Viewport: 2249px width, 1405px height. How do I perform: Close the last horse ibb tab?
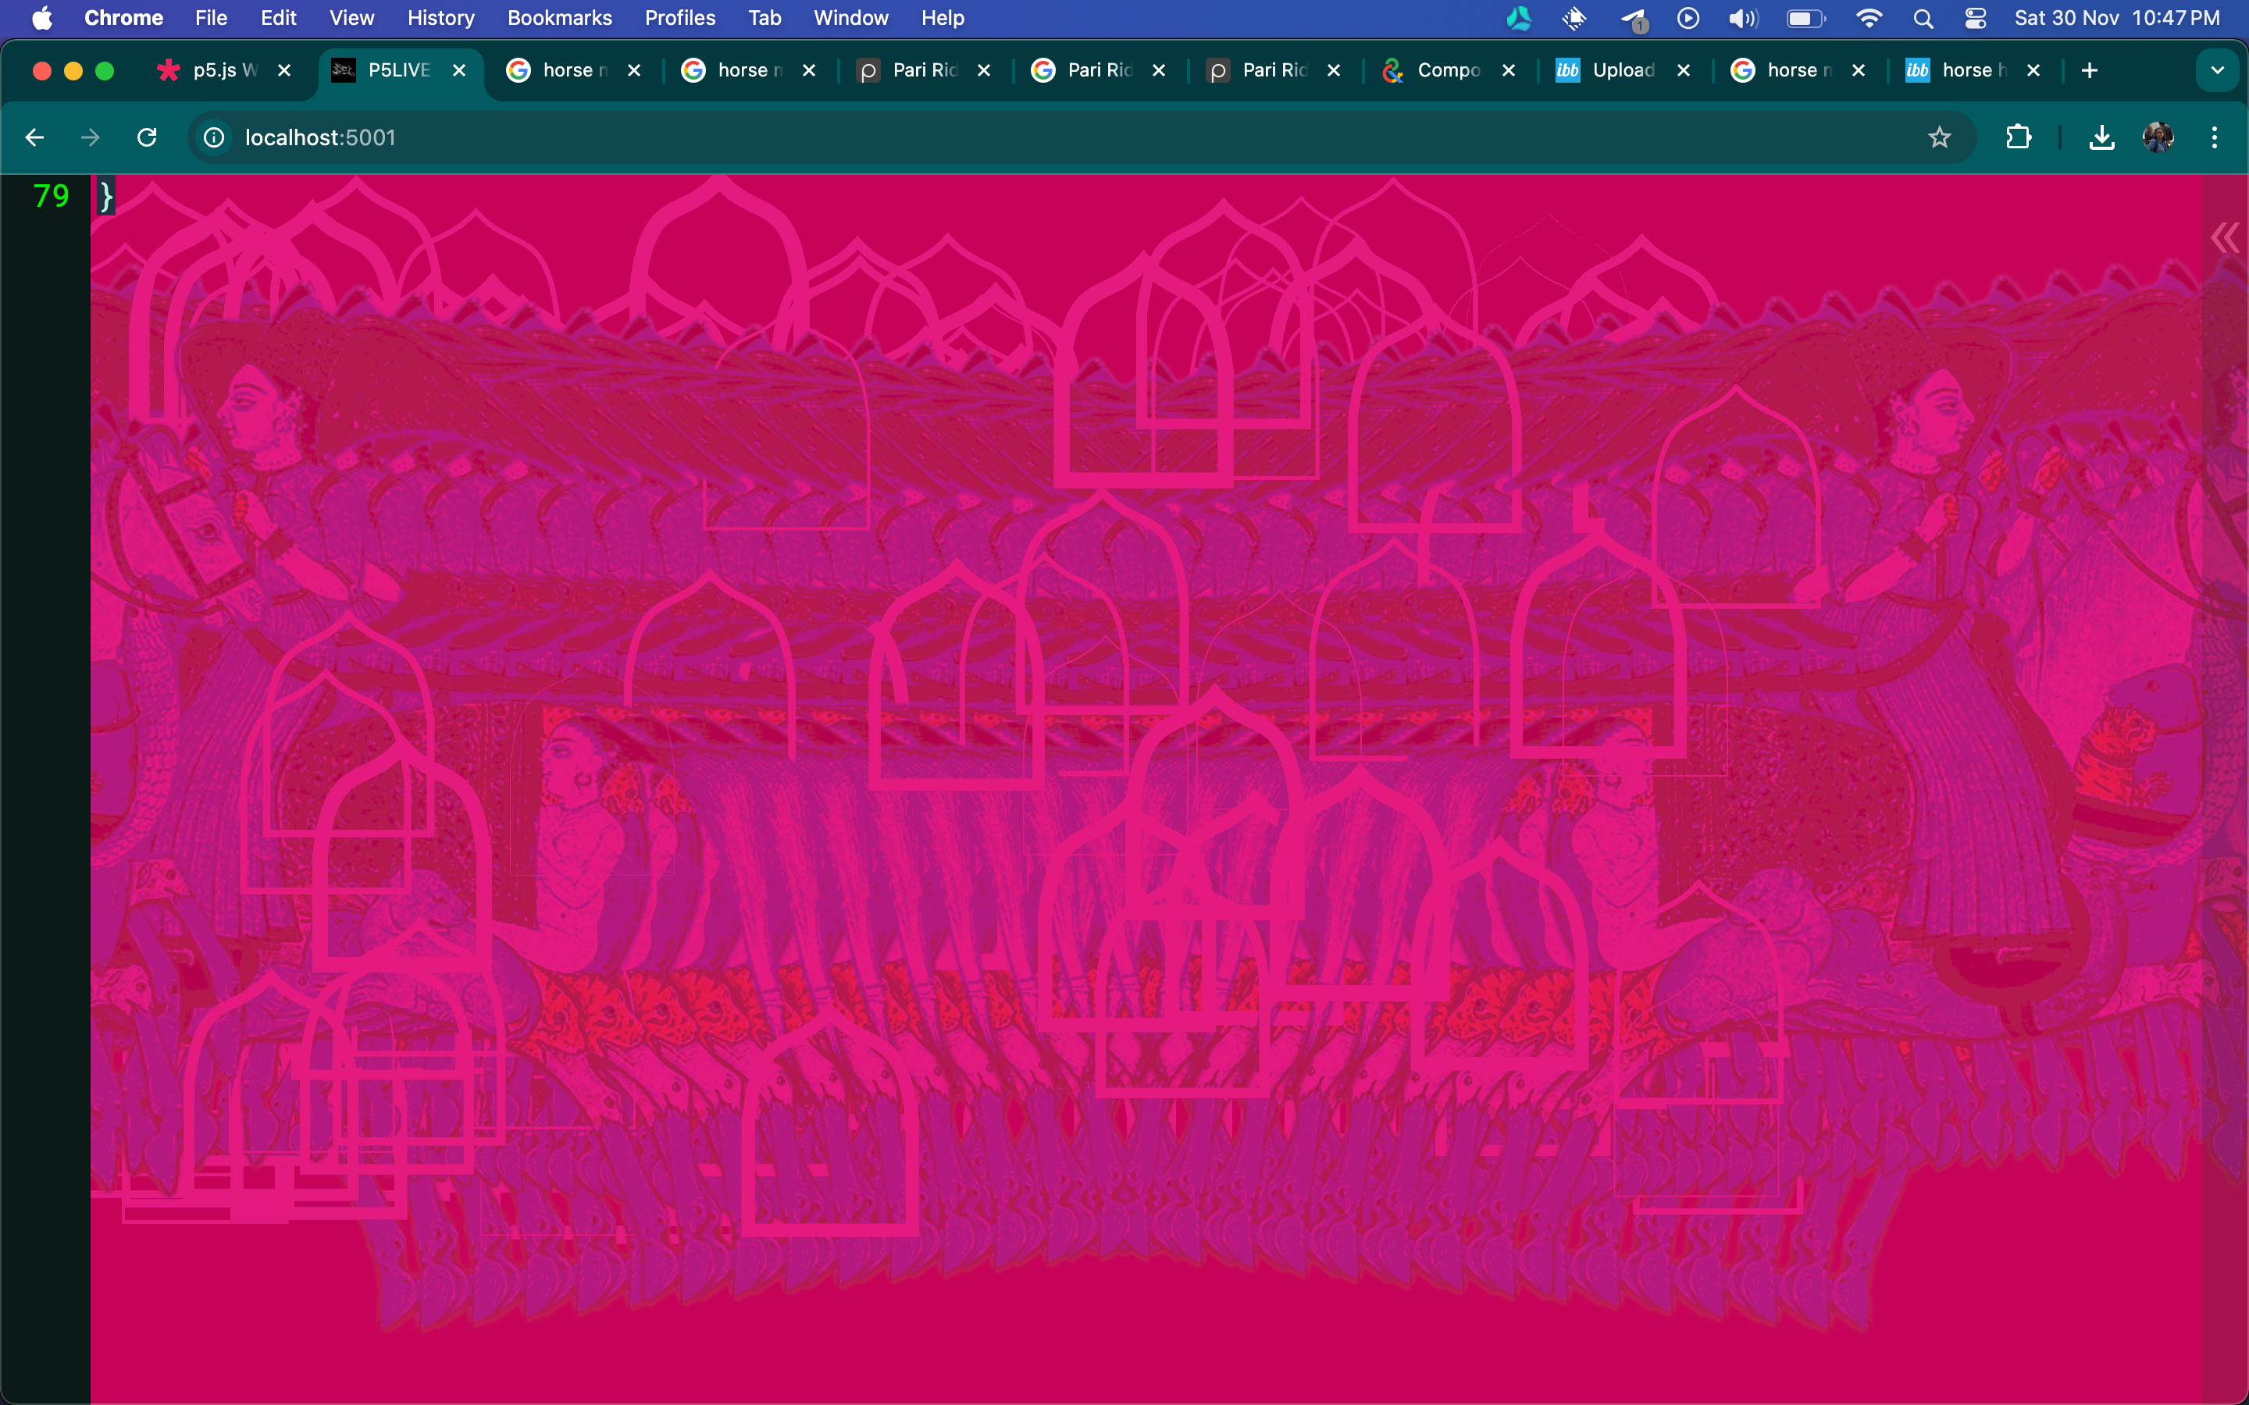tap(2033, 69)
